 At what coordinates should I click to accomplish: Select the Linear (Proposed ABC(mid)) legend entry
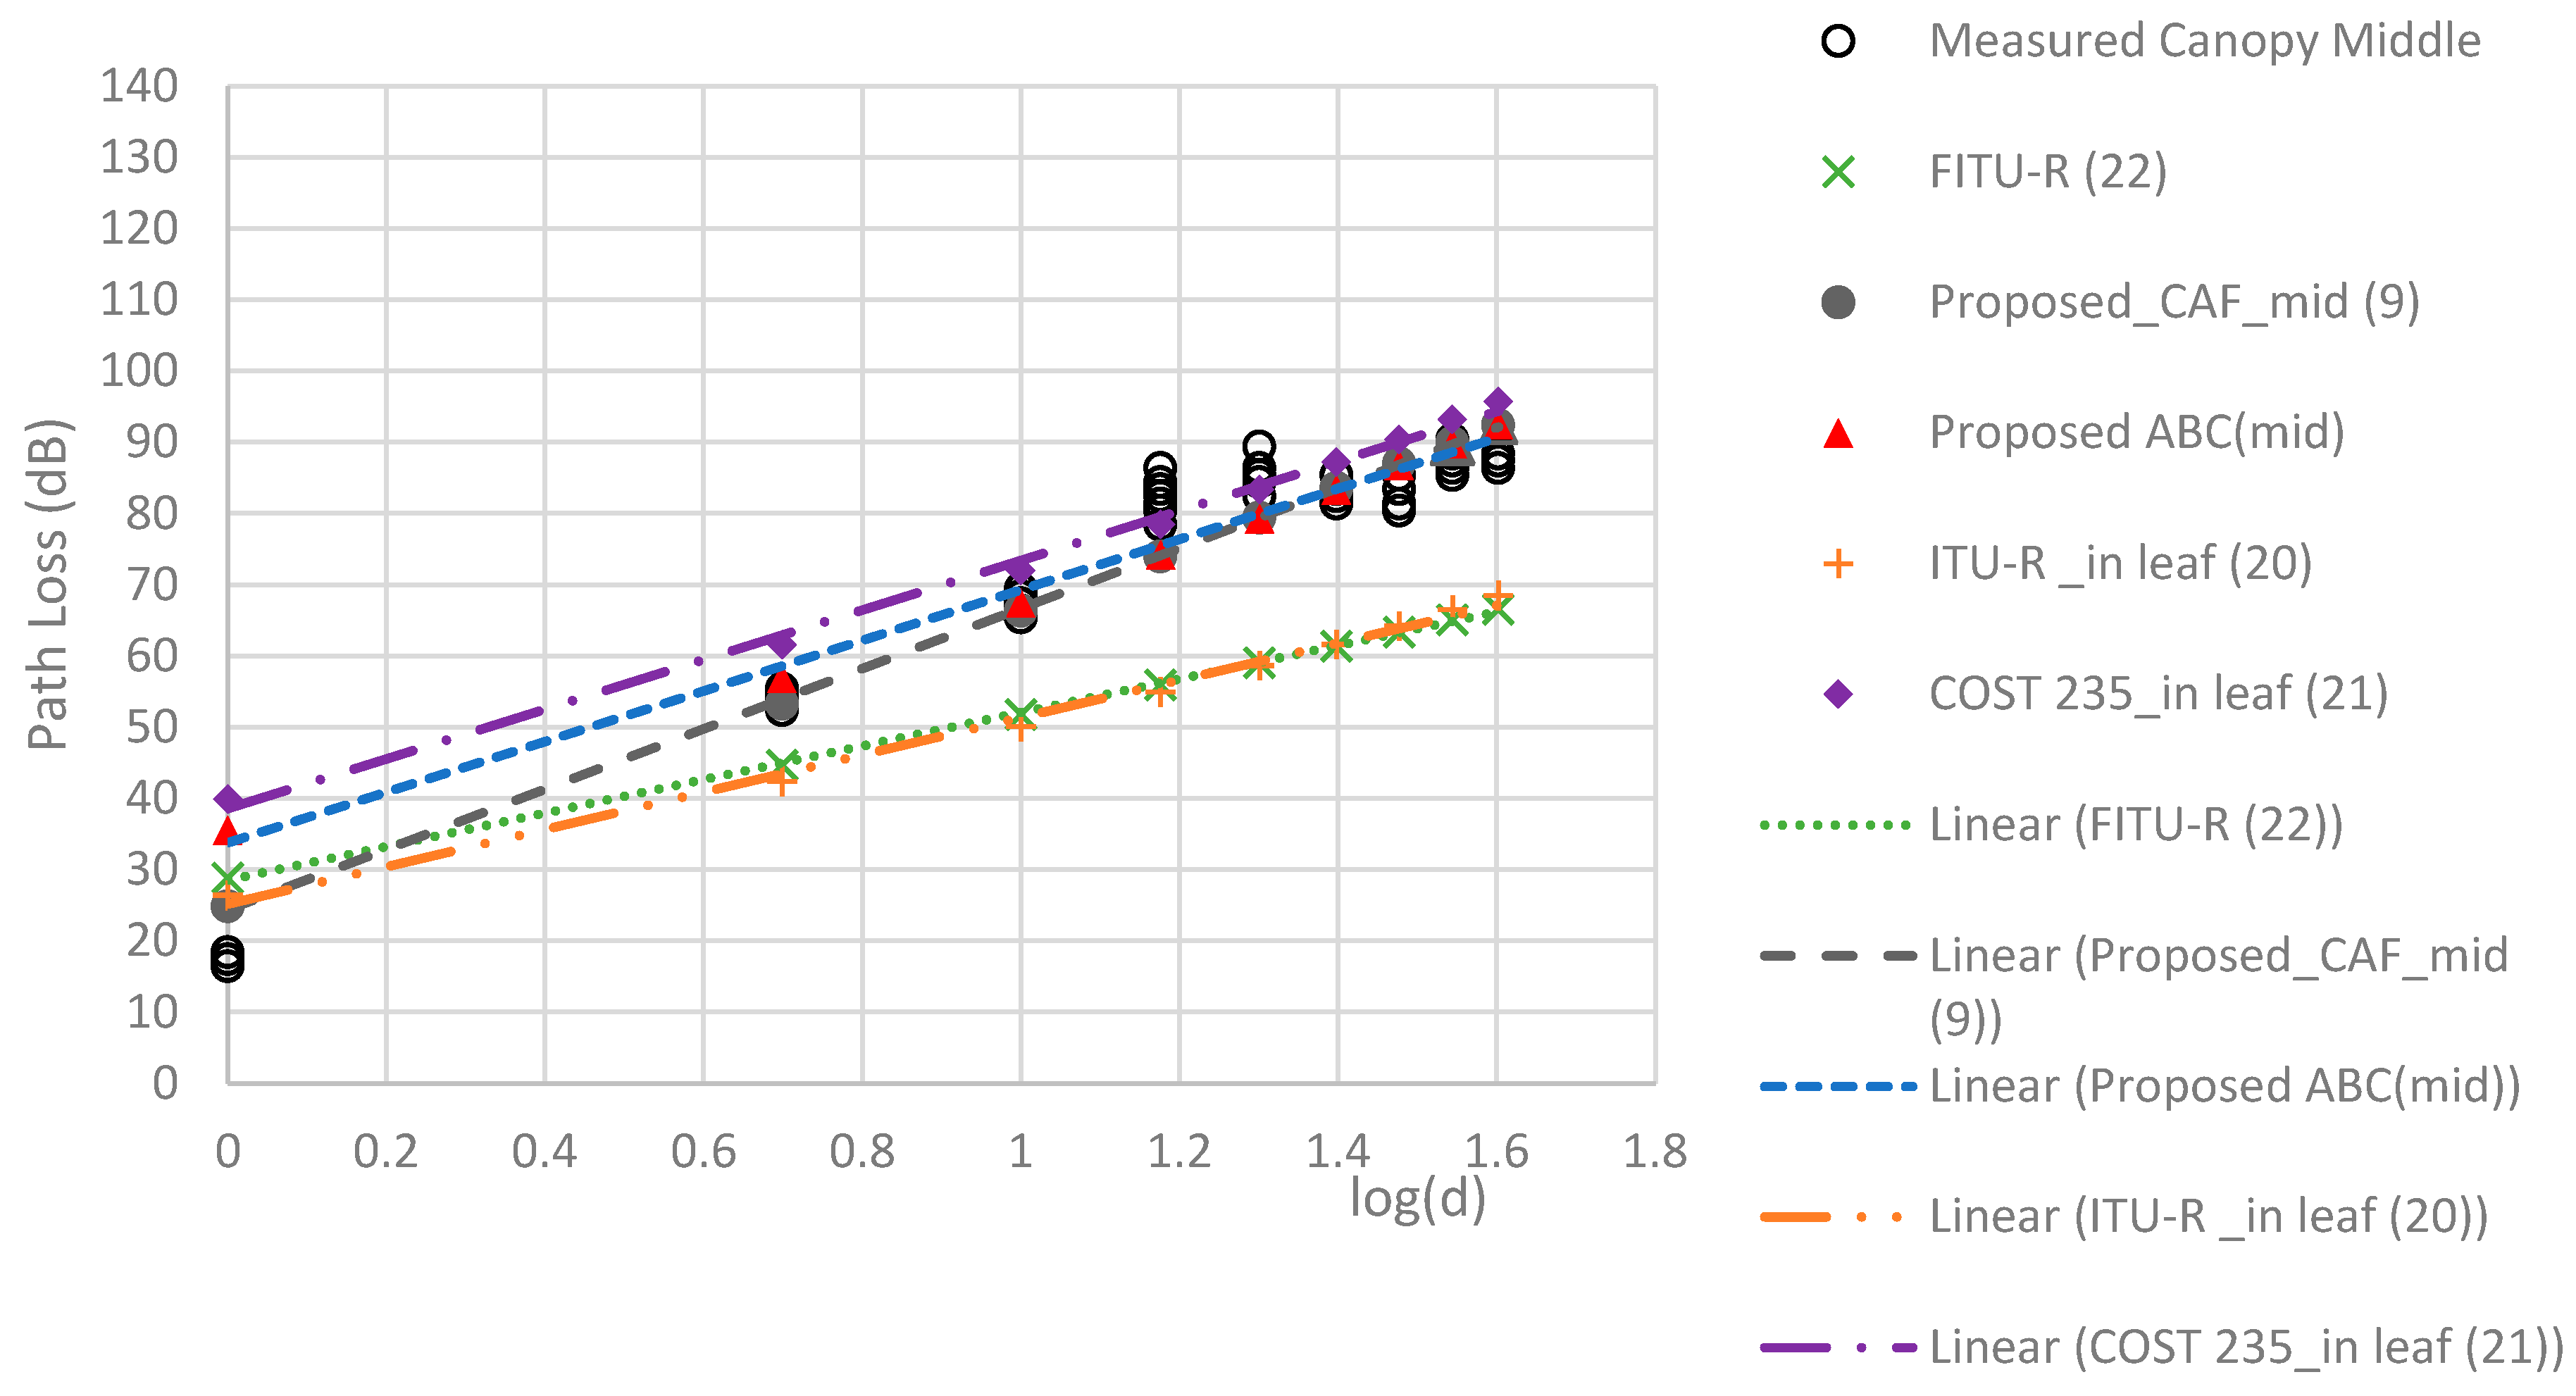tap(2224, 1086)
